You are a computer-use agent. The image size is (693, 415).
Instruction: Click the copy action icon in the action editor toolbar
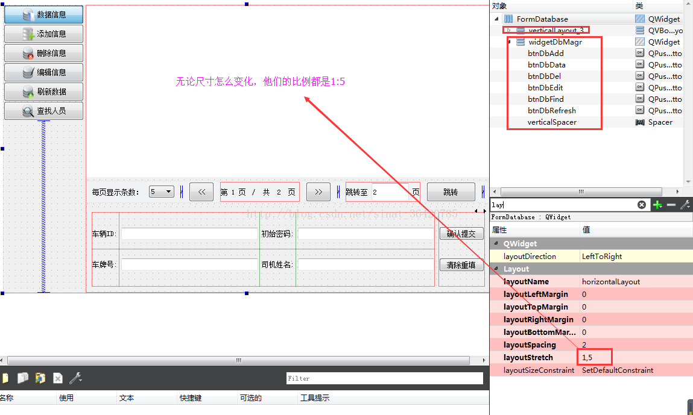(23, 378)
